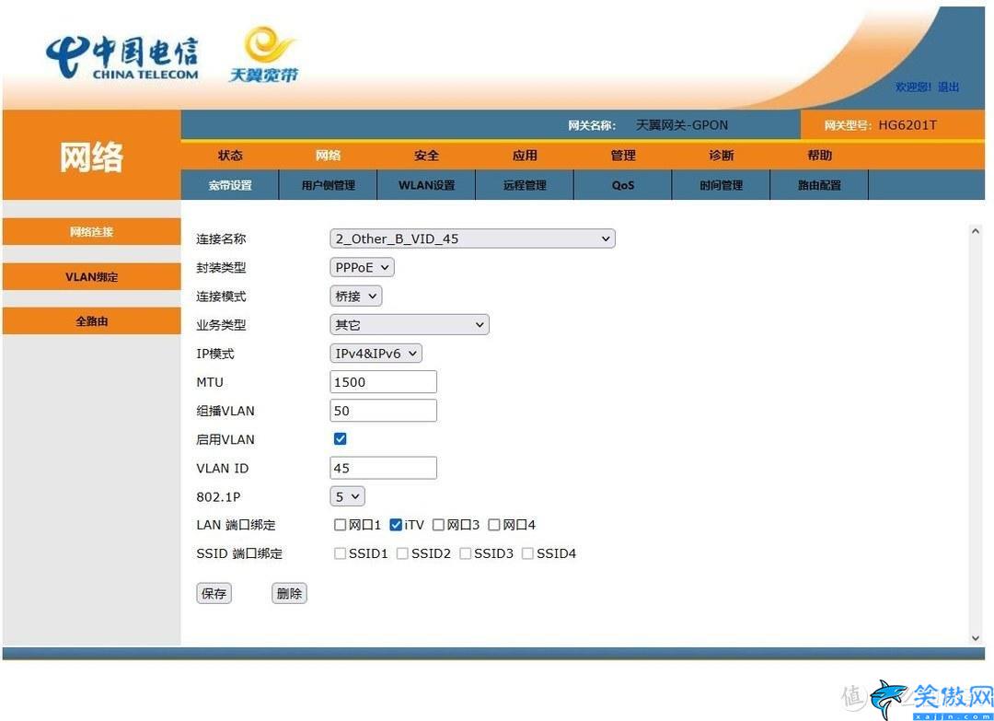The width and height of the screenshot is (994, 721).
Task: Click the gateway name 天翼网关-GPON text
Action: pos(681,125)
